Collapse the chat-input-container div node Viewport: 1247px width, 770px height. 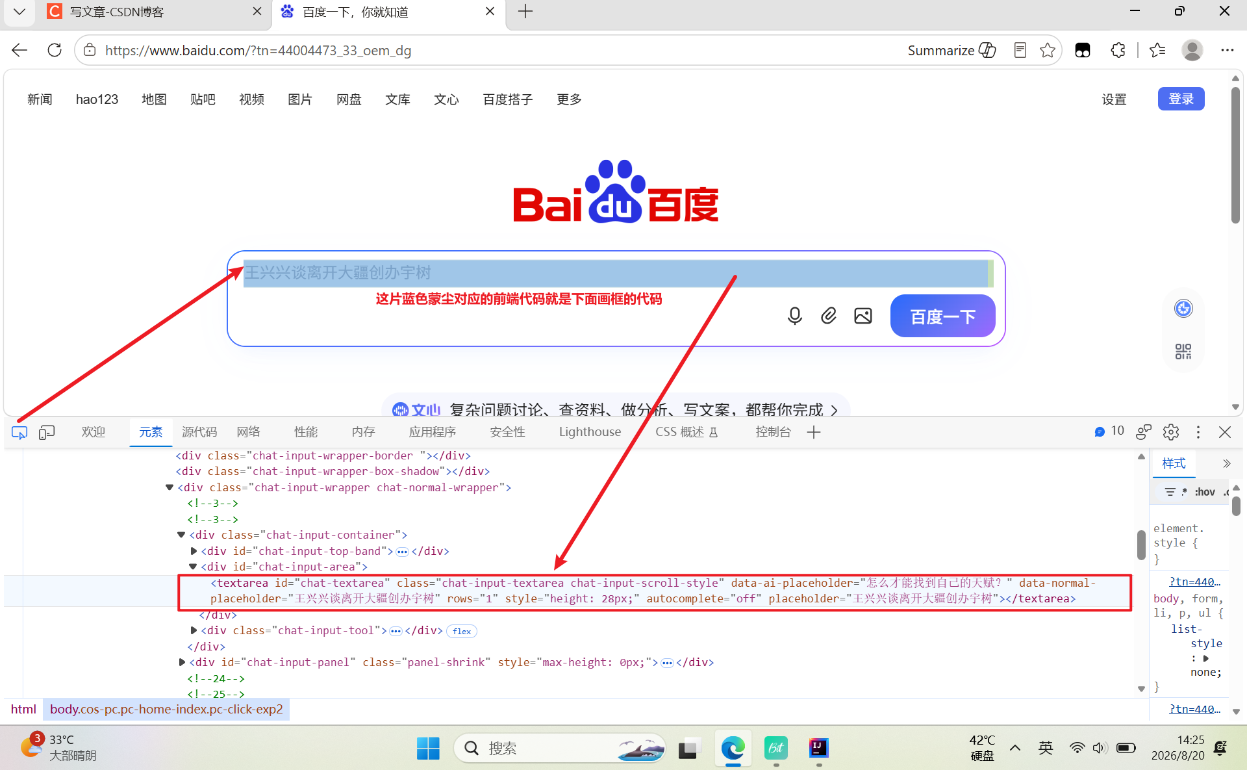point(181,535)
